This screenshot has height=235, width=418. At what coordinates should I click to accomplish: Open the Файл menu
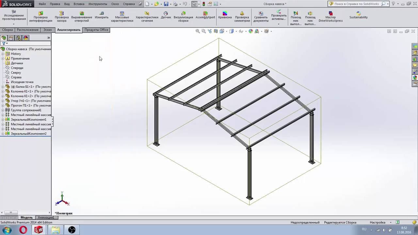[x=42, y=4]
